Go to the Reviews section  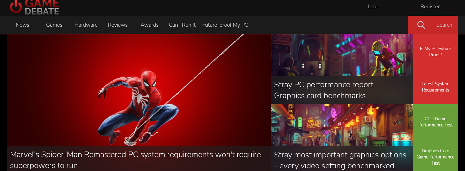(x=118, y=25)
